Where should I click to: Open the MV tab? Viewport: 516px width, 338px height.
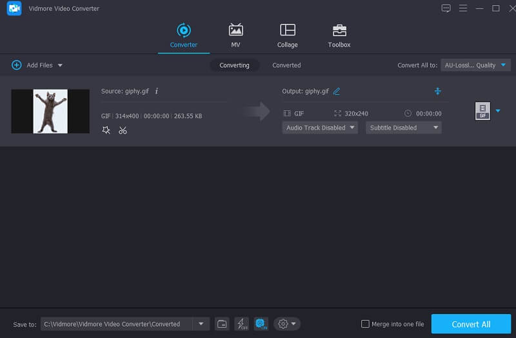(235, 35)
